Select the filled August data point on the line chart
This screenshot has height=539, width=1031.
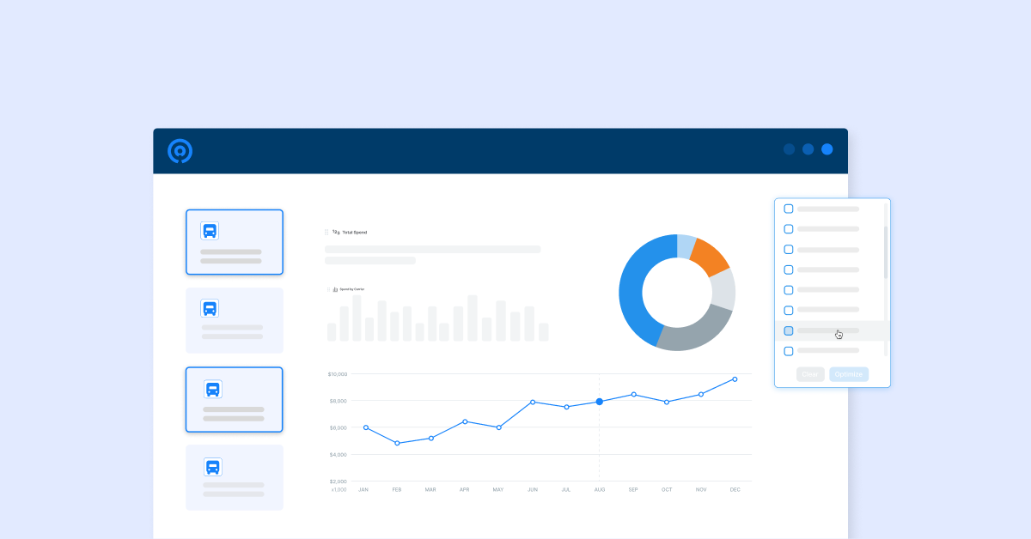[600, 401]
